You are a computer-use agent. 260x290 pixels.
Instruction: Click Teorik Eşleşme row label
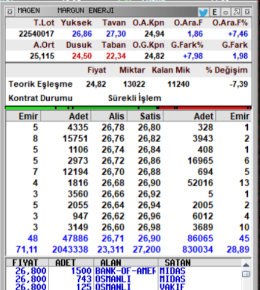[41, 84]
